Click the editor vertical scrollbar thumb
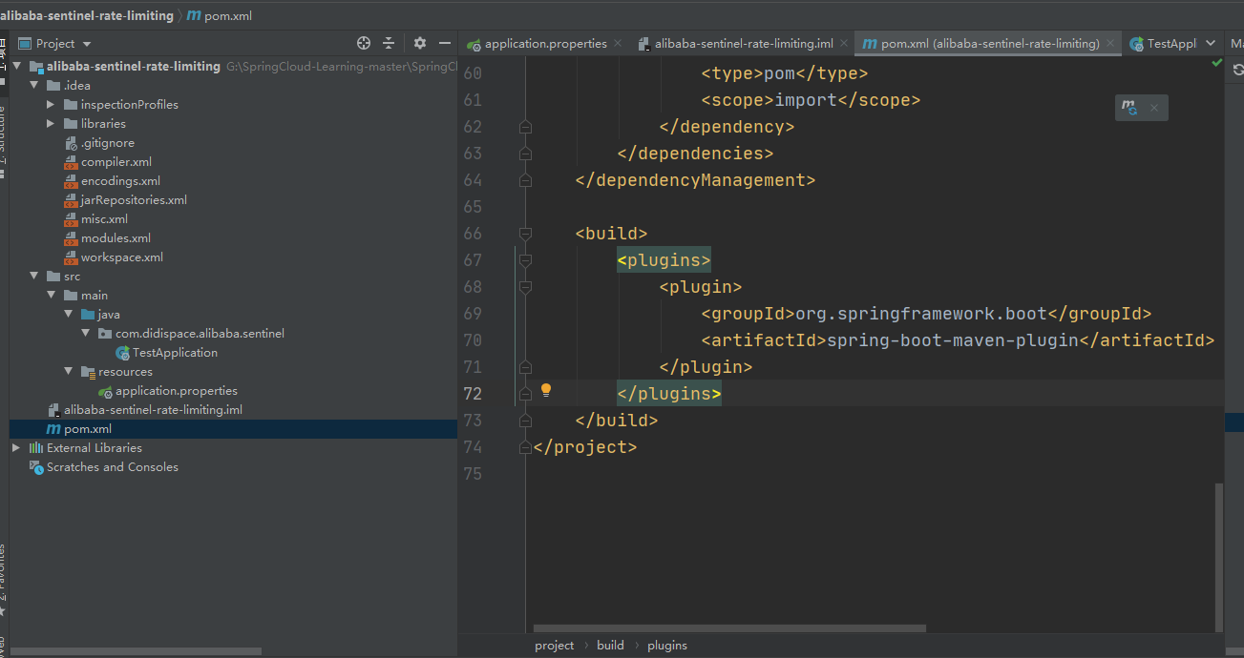 click(x=1218, y=557)
